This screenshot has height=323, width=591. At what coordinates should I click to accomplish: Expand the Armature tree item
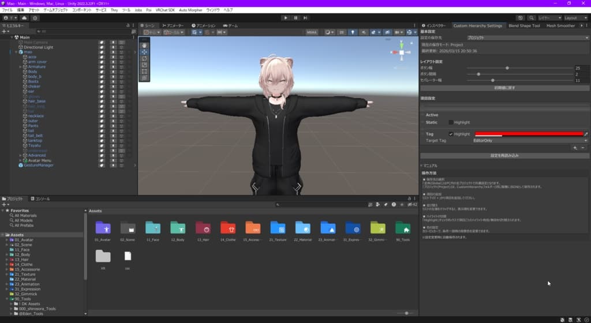coord(20,67)
